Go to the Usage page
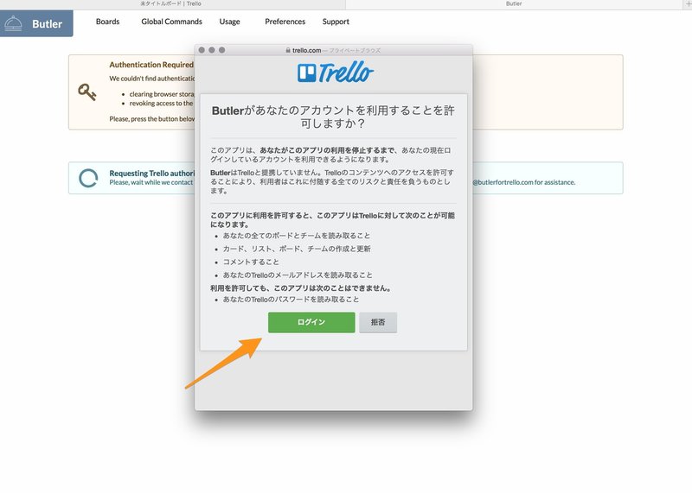The image size is (692, 493). [229, 22]
